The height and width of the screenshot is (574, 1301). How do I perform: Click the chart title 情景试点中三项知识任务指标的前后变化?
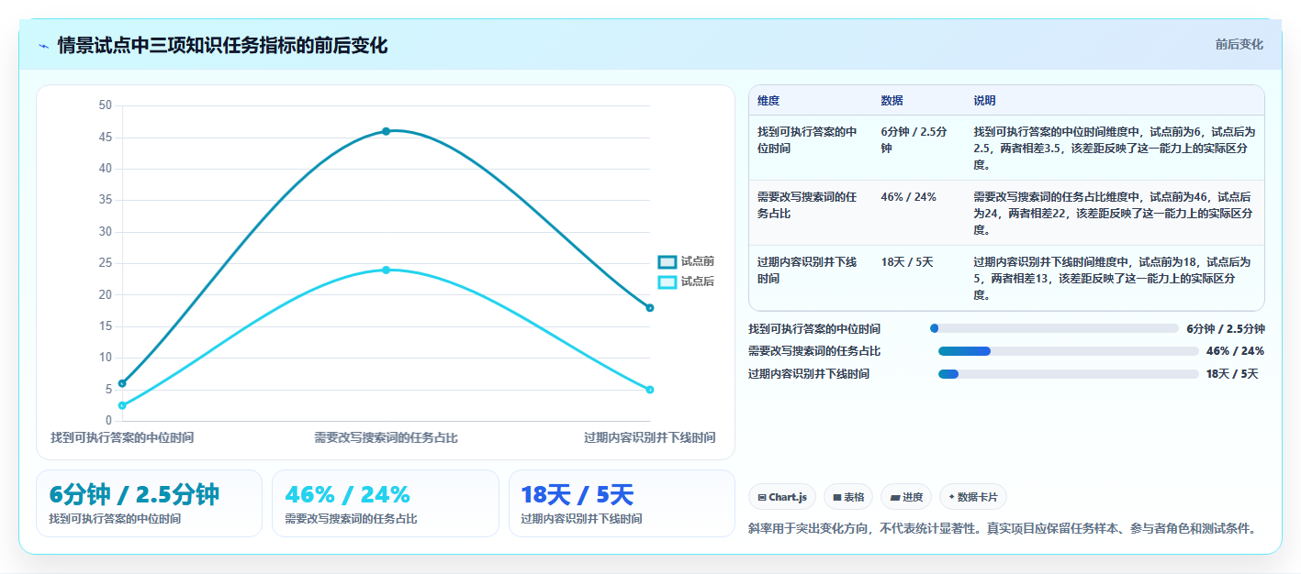tap(222, 45)
